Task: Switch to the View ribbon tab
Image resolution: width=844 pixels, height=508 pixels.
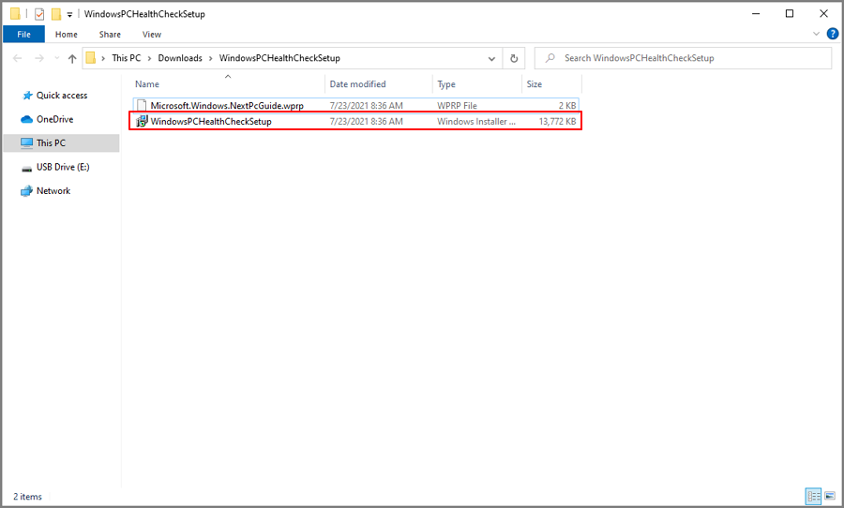Action: tap(151, 34)
